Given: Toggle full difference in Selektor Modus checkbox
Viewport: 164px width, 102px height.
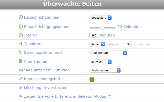Looking at the screenshot, I should [x=110, y=97].
